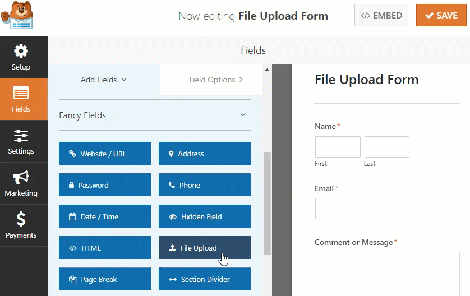Open the Payments dollar panel
The height and width of the screenshot is (296, 470).
pos(21,225)
